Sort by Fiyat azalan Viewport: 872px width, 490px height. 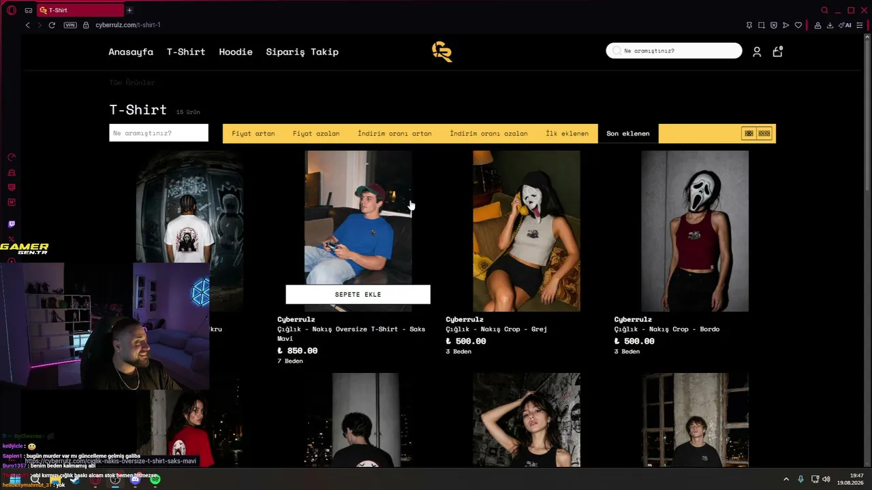(x=316, y=133)
